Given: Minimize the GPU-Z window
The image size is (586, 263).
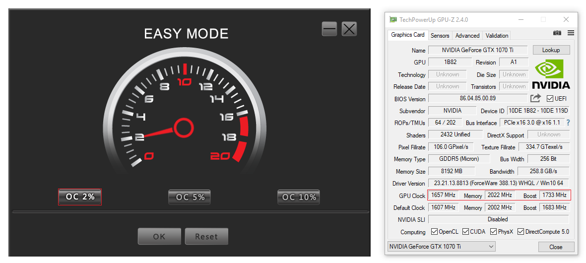Looking at the screenshot, I should (x=521, y=19).
